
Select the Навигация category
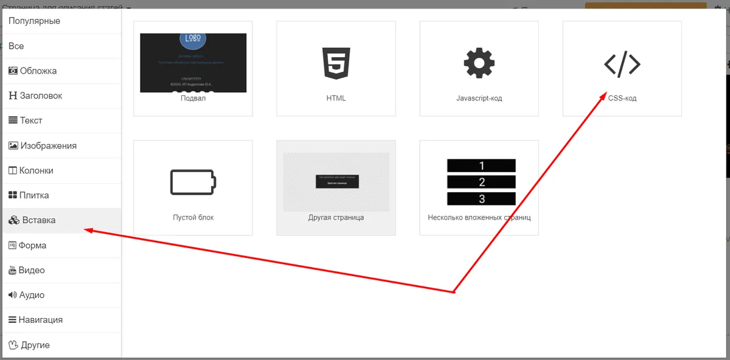click(x=61, y=320)
